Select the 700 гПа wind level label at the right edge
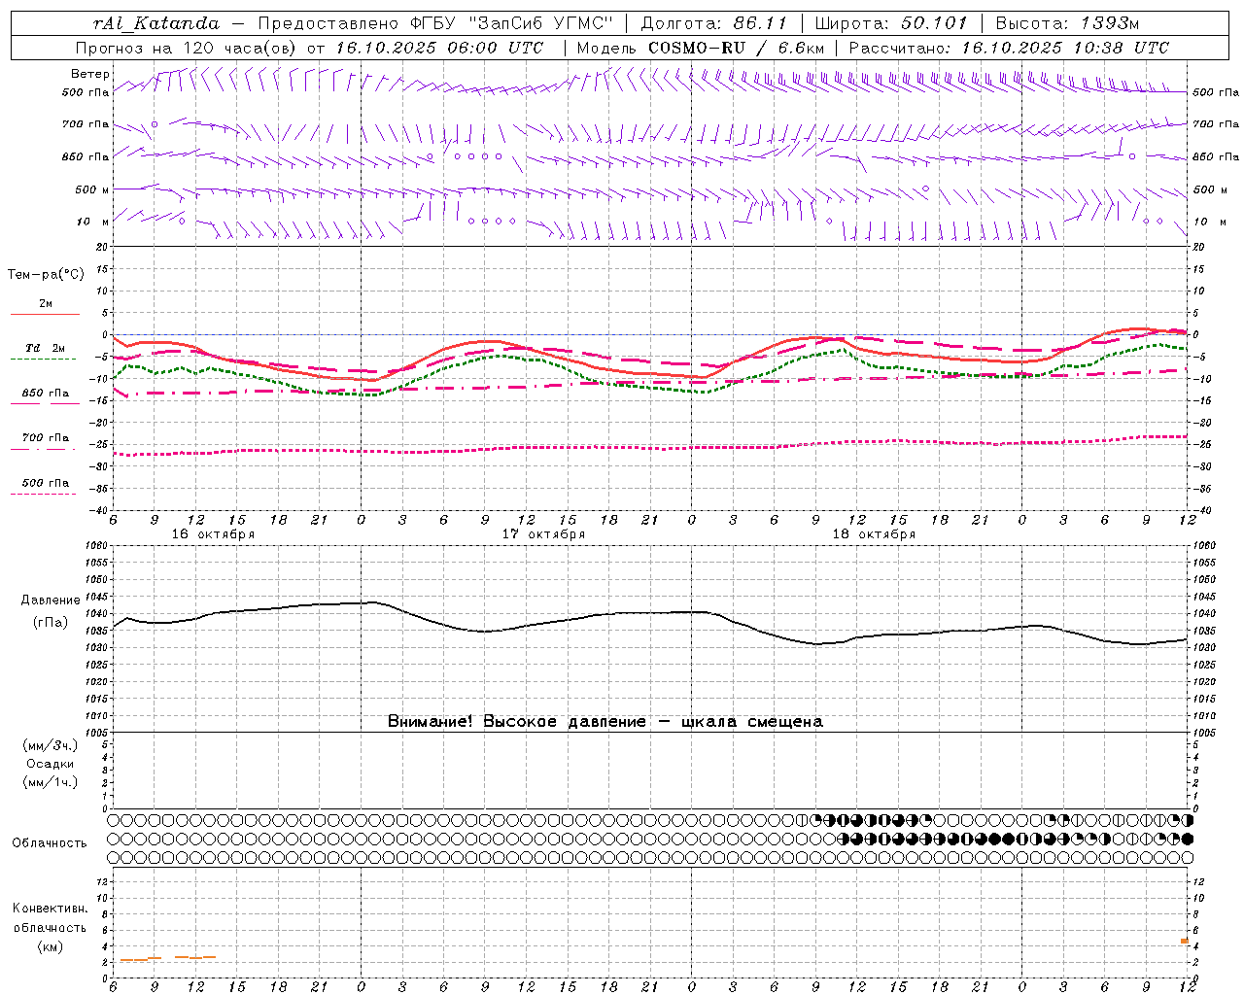The height and width of the screenshot is (995, 1244). [x=1216, y=124]
